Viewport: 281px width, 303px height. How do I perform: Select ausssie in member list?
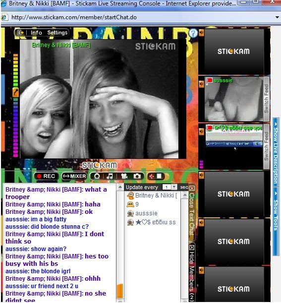click(146, 213)
